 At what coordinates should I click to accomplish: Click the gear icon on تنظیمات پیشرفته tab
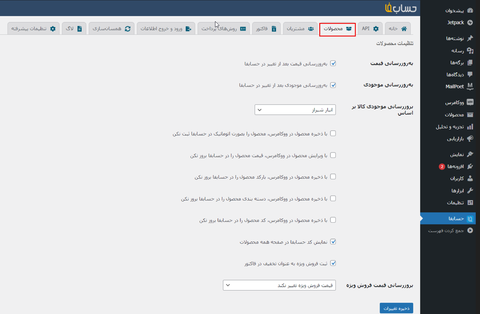(53, 29)
